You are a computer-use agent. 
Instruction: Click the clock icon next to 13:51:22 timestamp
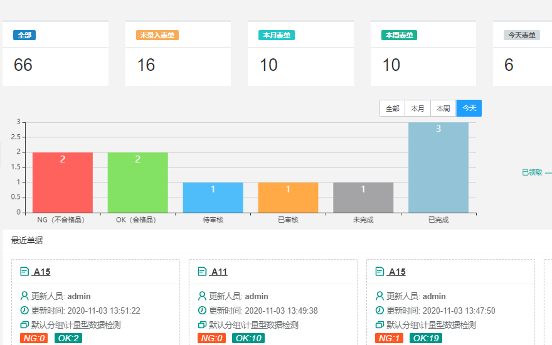point(25,310)
